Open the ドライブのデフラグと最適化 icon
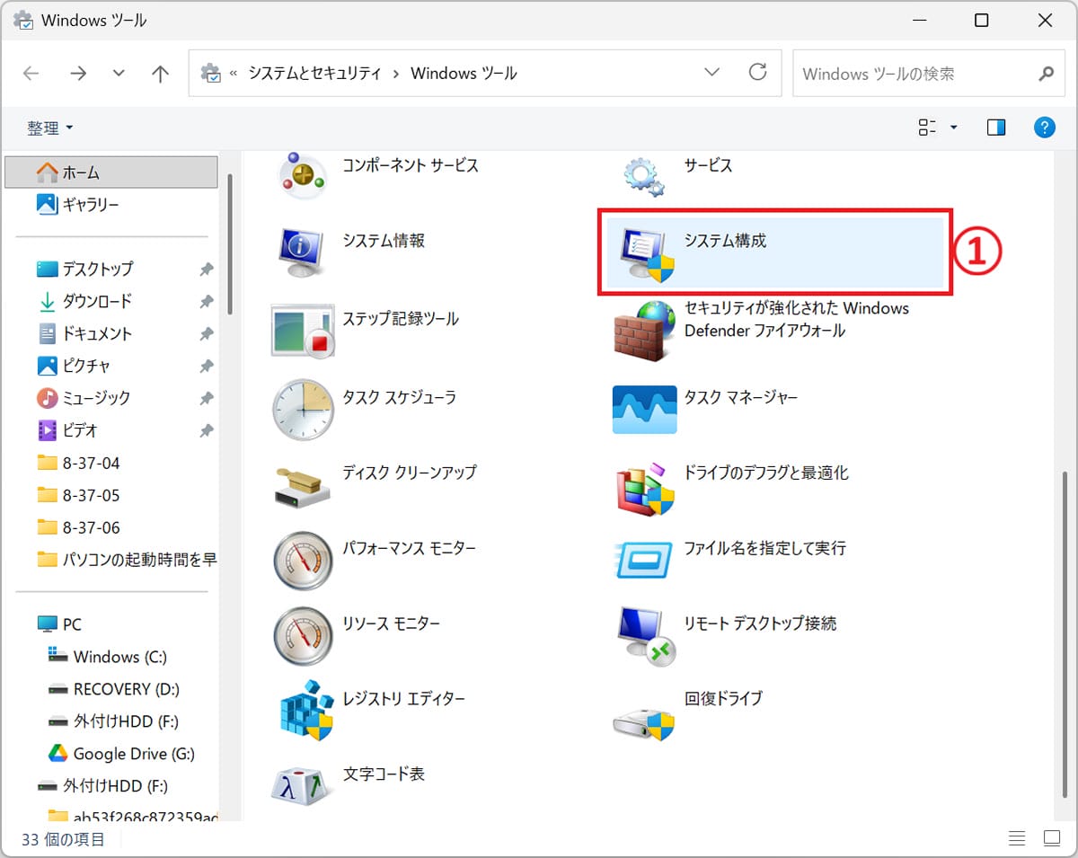 [644, 489]
